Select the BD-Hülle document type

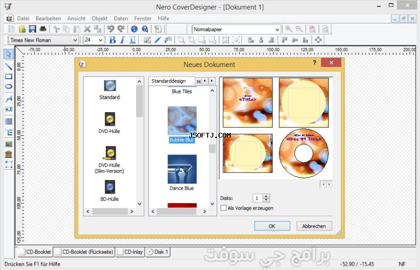click(x=110, y=191)
